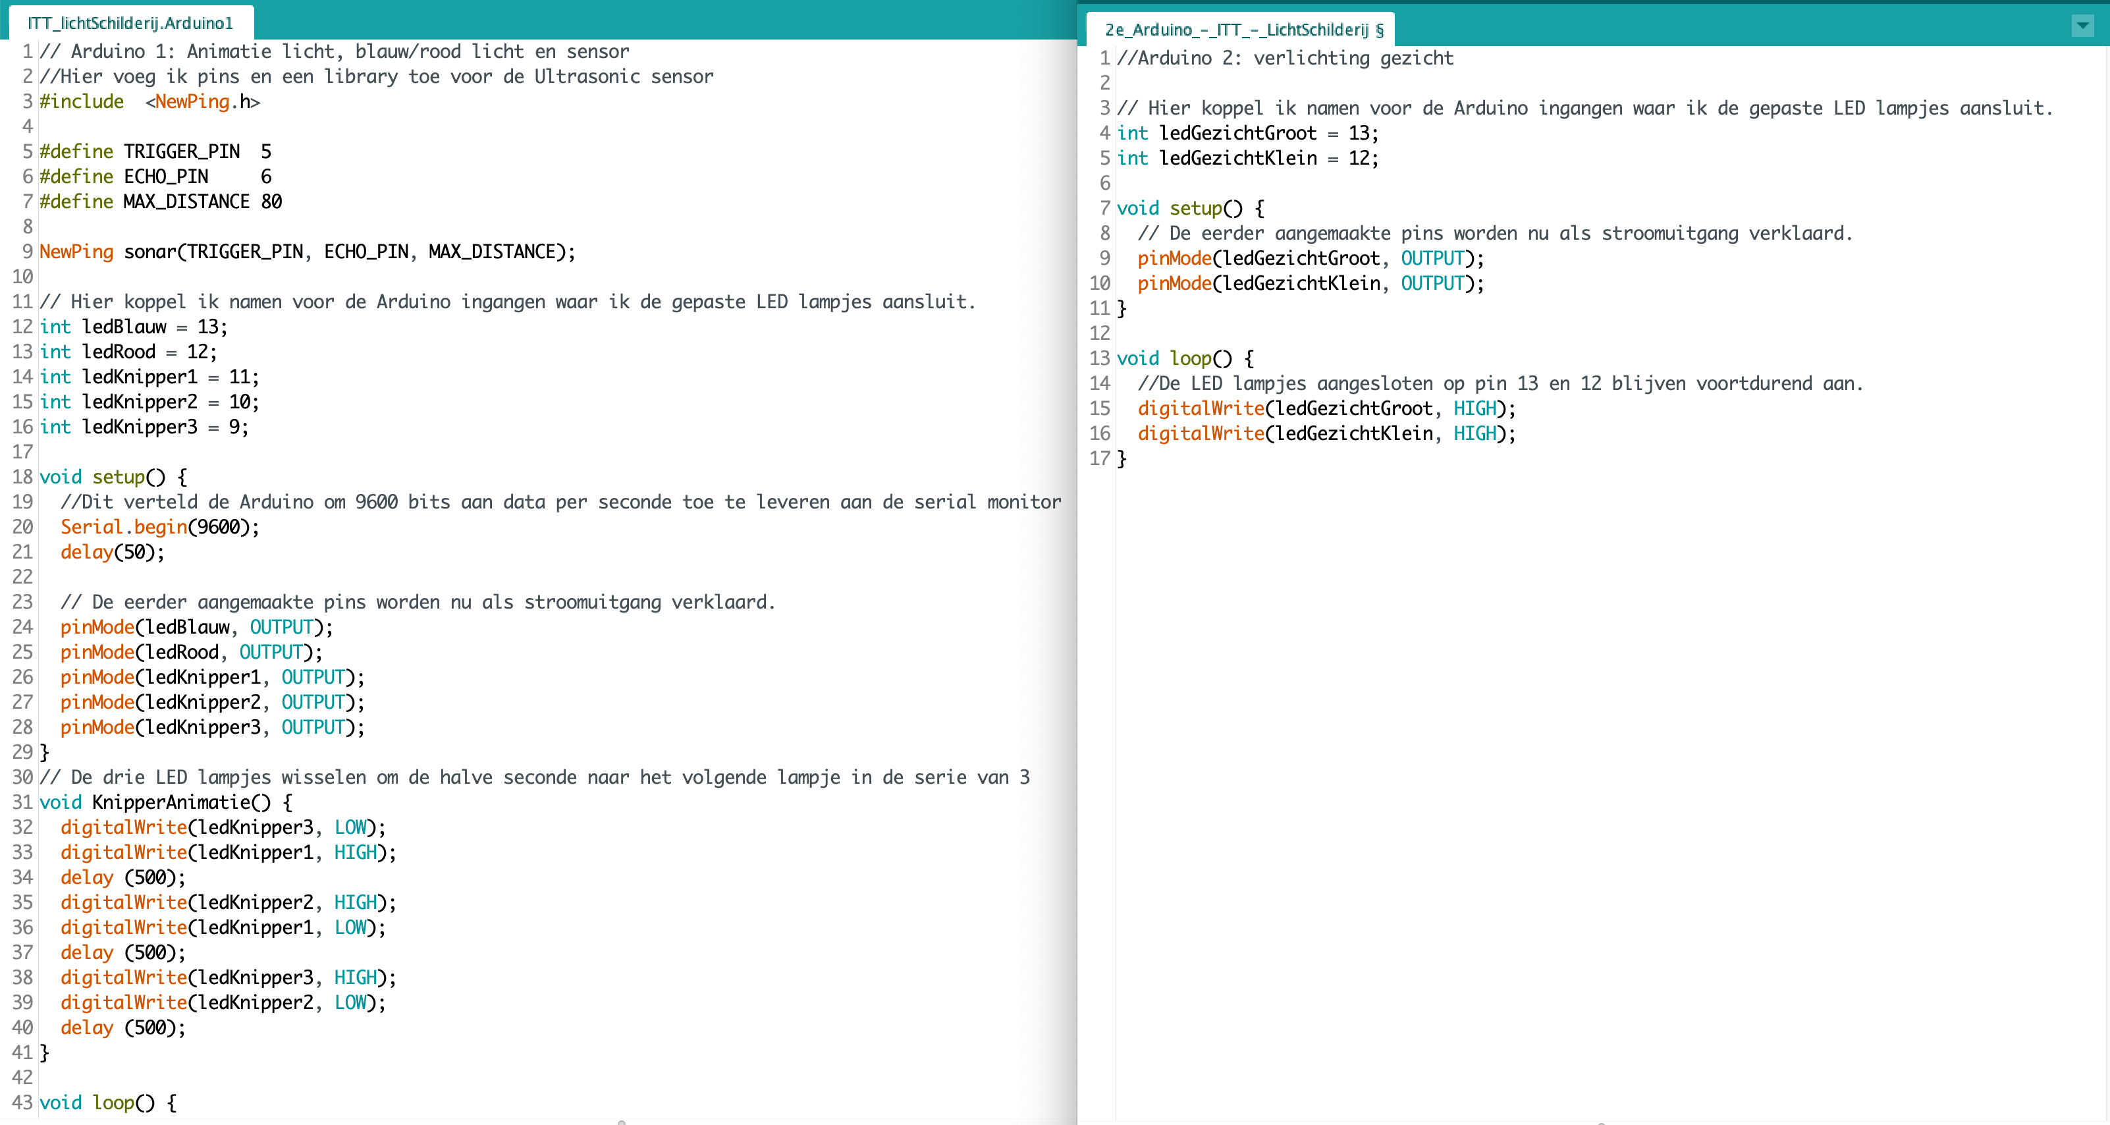
Task: Click the comment '// De drie LED lampjes wisselen'
Action: click(535, 778)
